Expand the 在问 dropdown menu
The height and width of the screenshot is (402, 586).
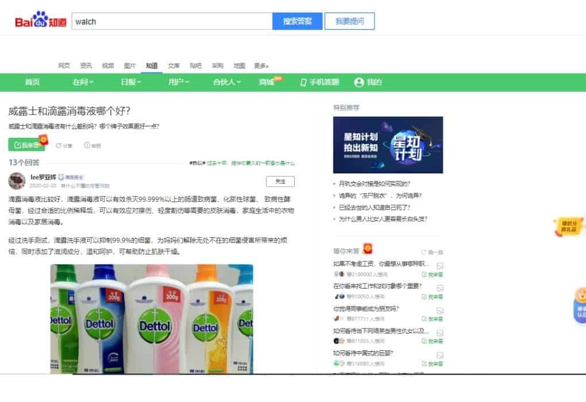(x=83, y=82)
